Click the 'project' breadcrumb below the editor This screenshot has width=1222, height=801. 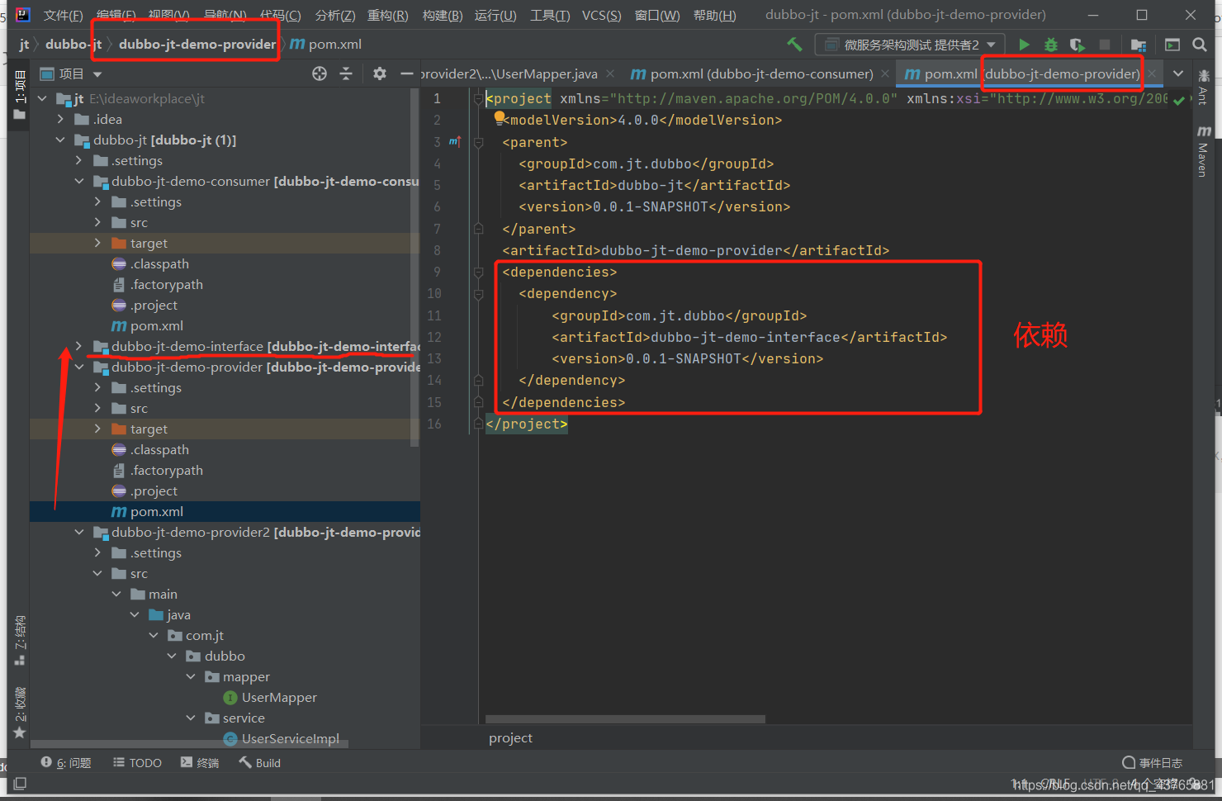coord(510,737)
